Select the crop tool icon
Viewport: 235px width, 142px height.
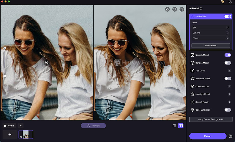tap(182, 9)
